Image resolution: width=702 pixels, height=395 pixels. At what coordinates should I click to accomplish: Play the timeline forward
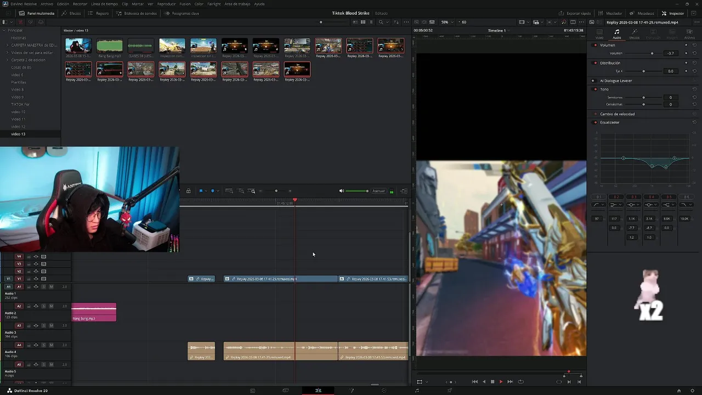point(501,382)
